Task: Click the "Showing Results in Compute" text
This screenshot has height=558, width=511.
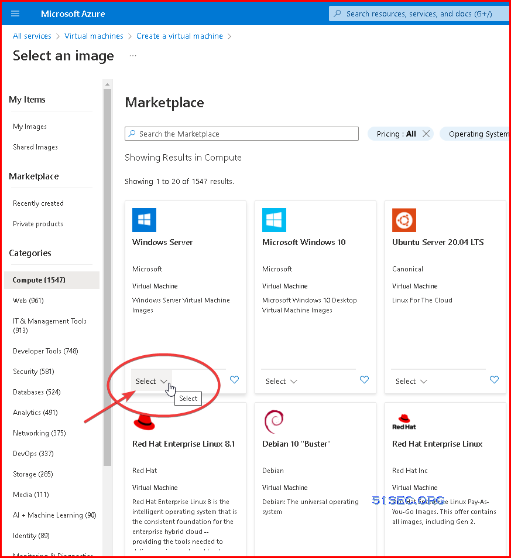Action: tap(183, 158)
